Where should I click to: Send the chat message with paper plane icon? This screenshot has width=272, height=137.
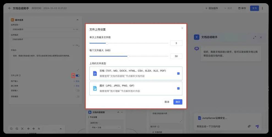point(257,126)
